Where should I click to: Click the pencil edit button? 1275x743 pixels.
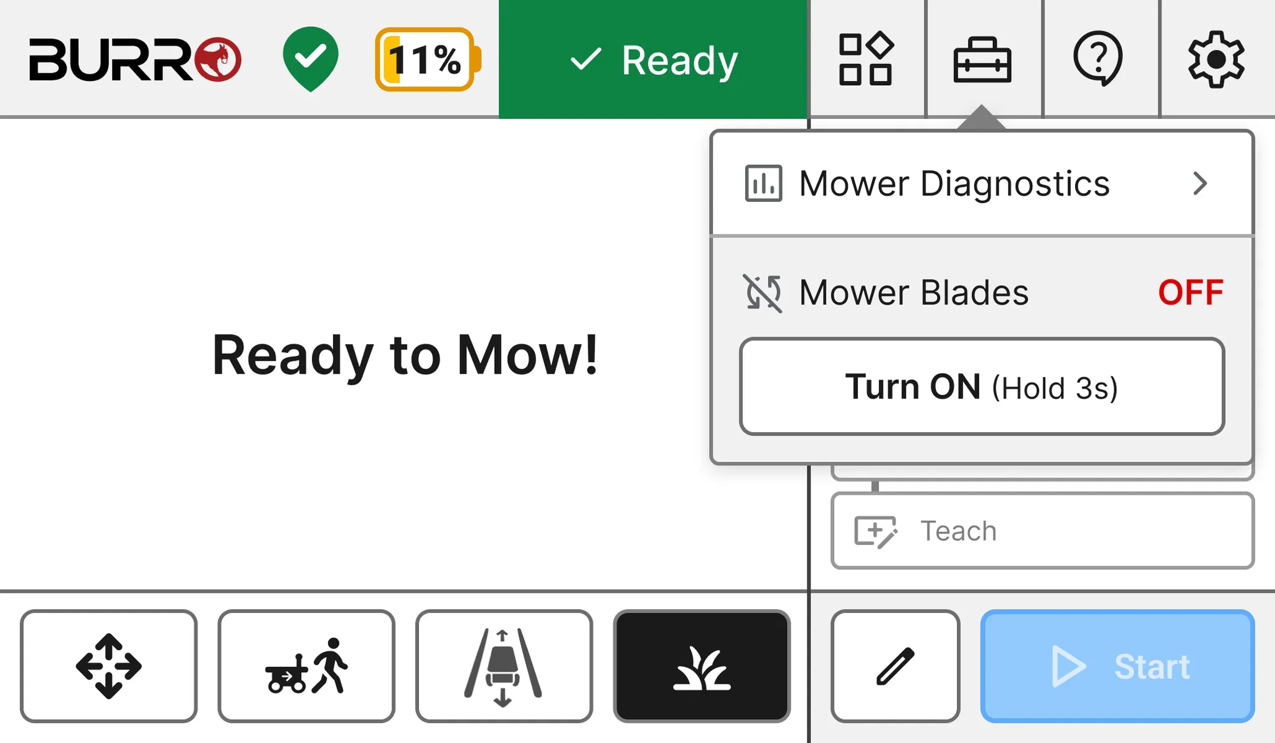[895, 666]
